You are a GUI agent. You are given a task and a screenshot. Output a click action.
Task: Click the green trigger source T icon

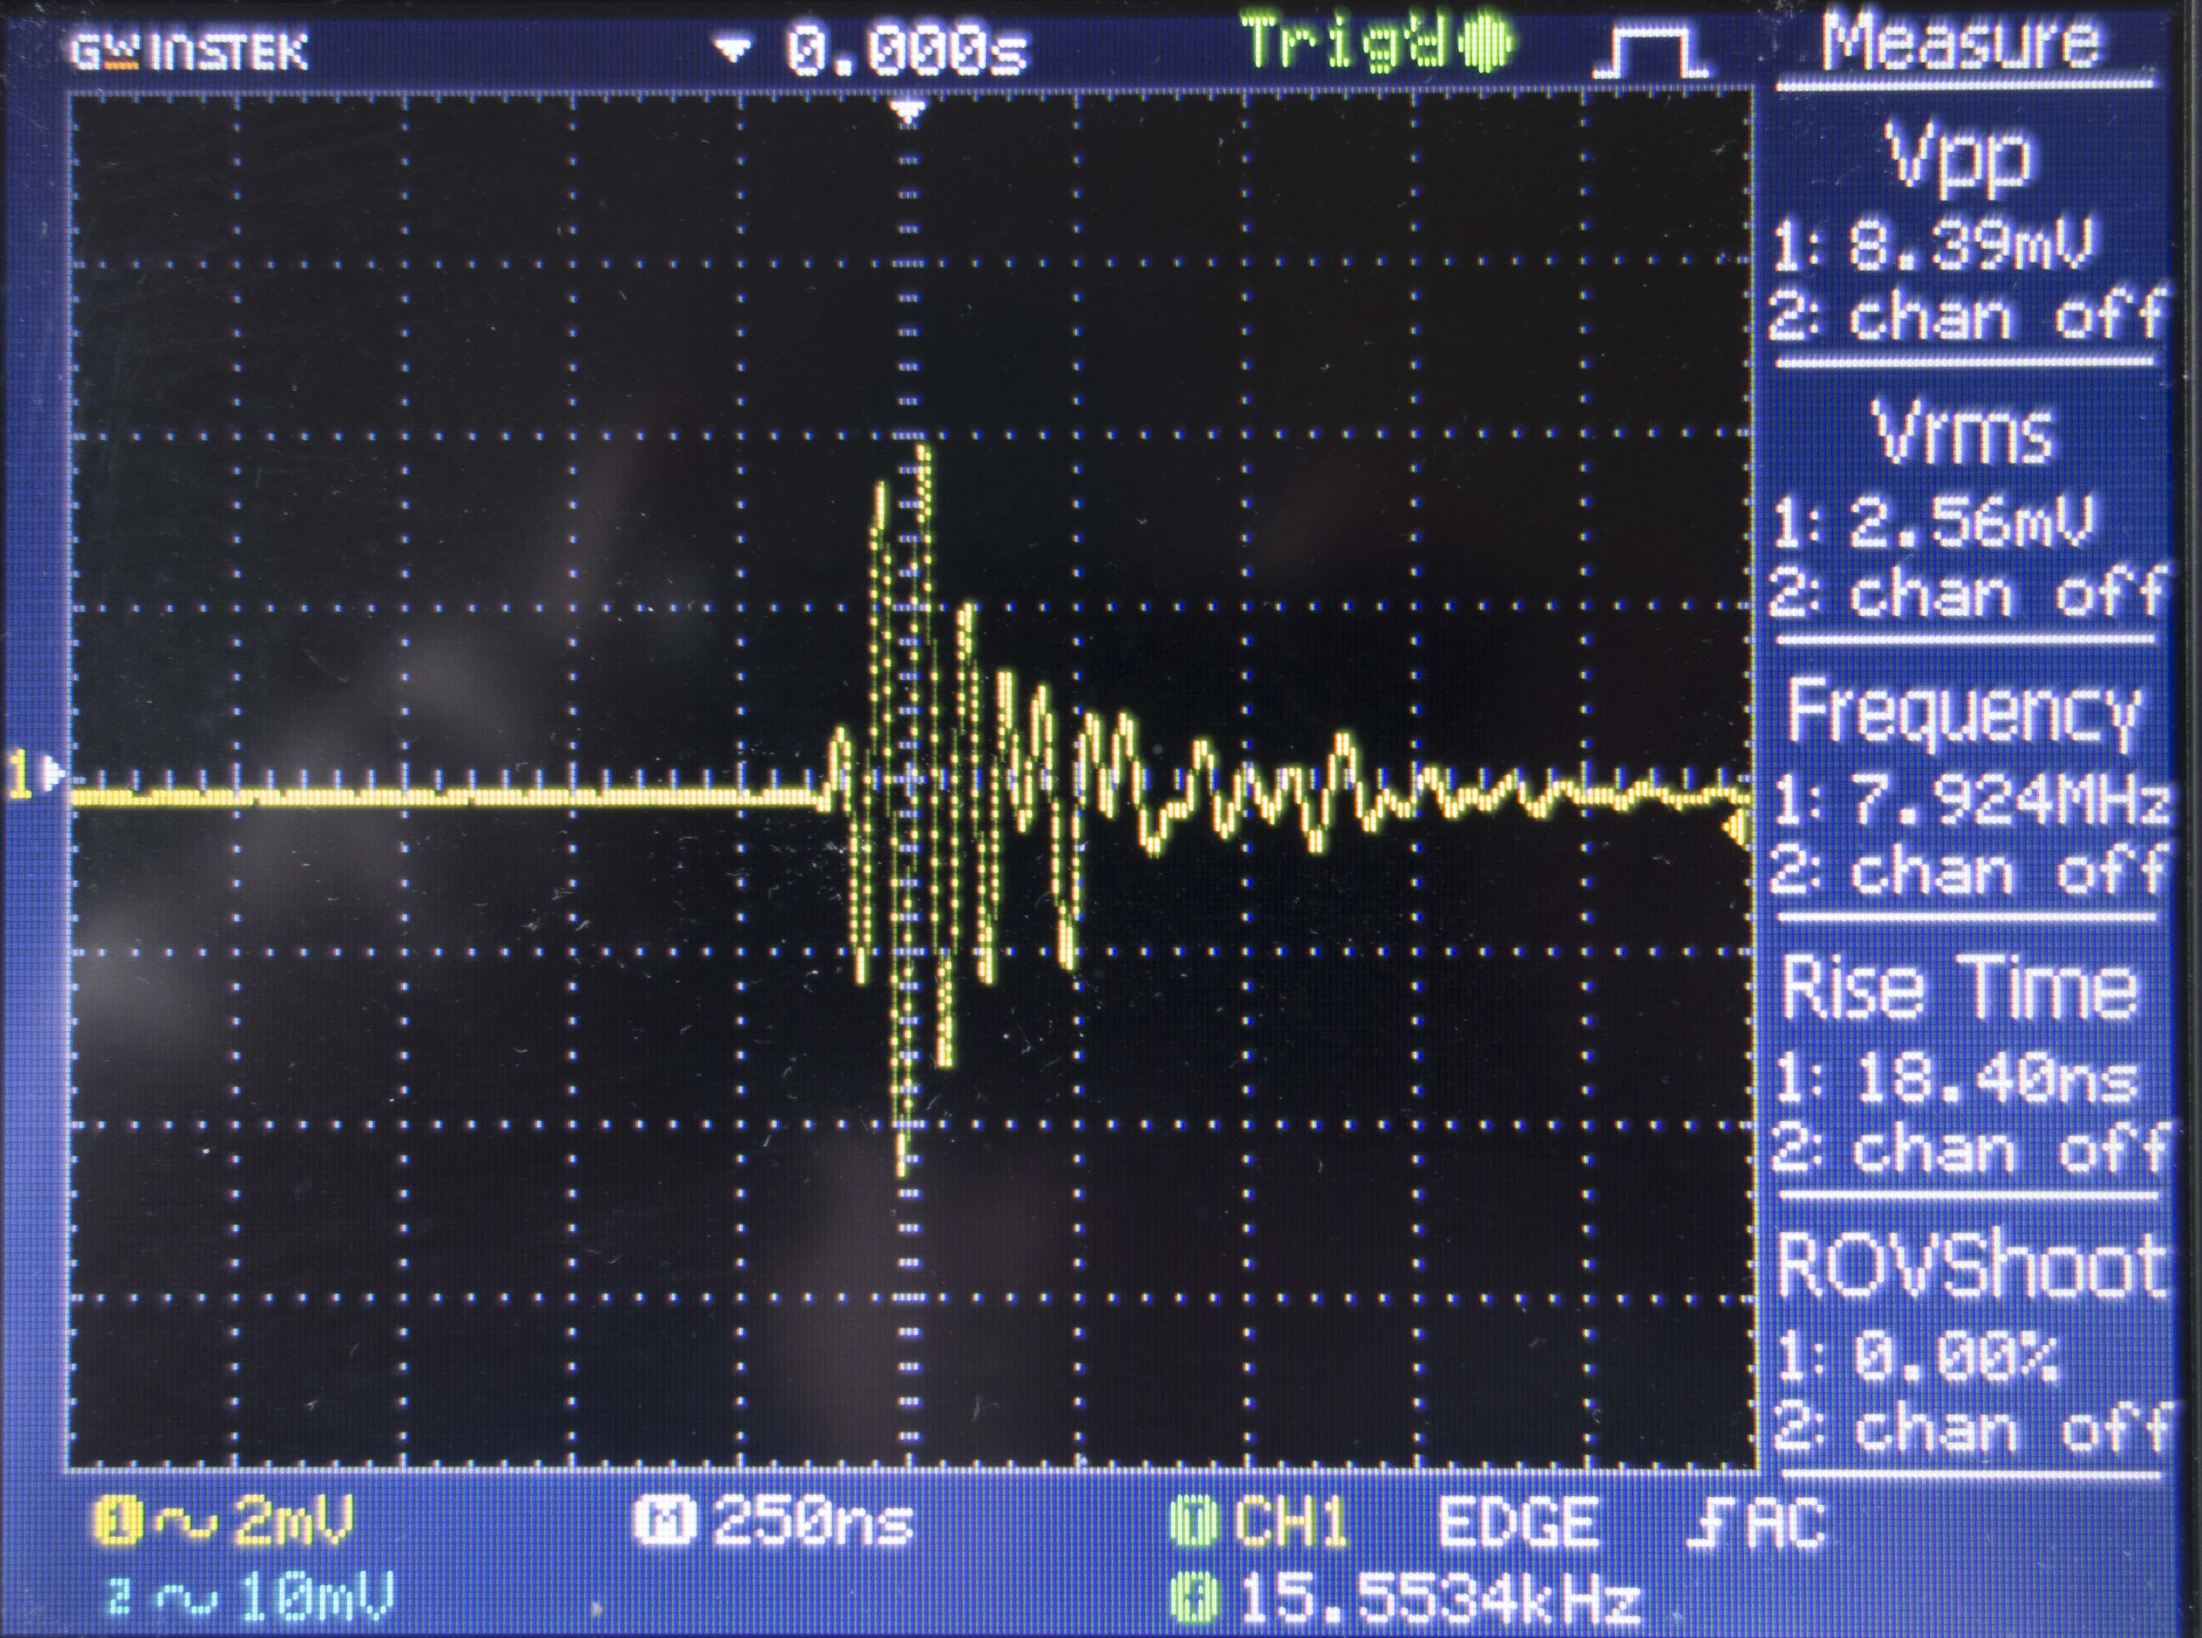pyautogui.click(x=1195, y=1522)
